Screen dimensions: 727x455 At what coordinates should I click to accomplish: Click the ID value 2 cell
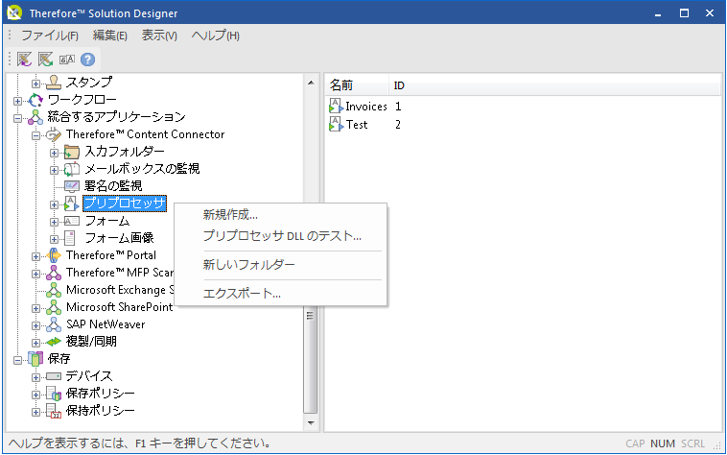[398, 124]
